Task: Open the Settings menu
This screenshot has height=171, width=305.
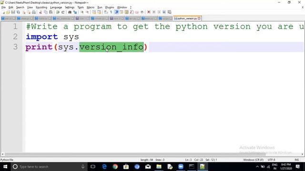Action: [70, 8]
